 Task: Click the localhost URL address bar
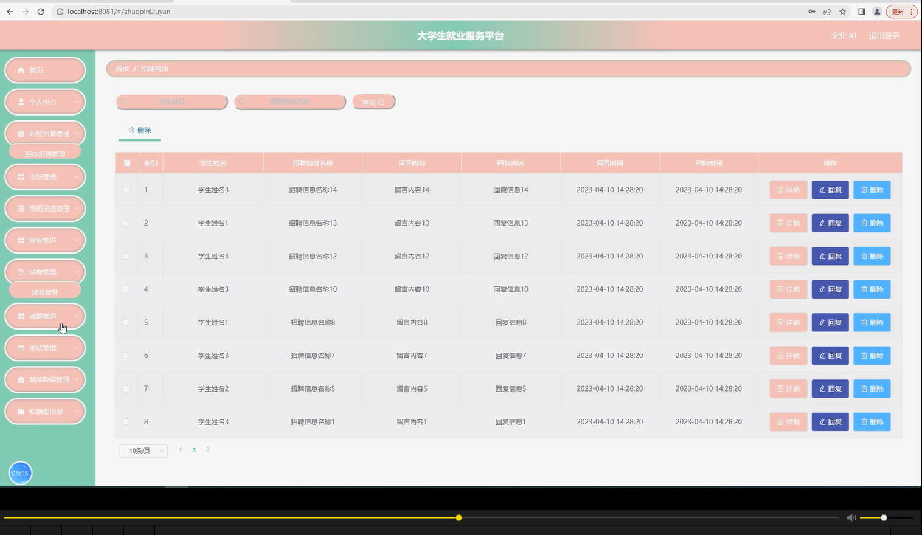tap(426, 12)
